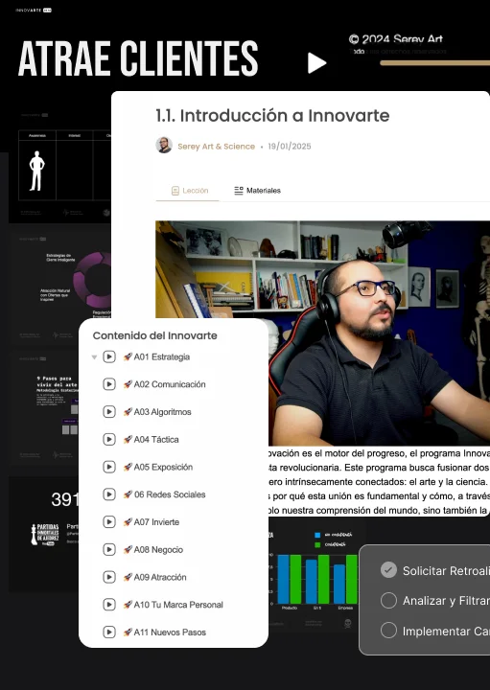Switch to the Materiales tab

[x=257, y=191]
